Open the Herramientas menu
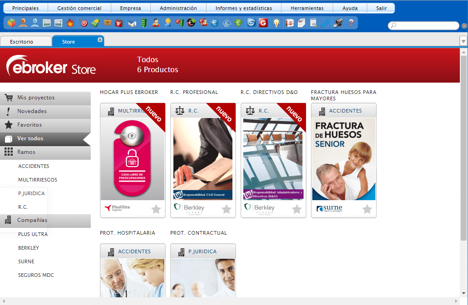 point(307,8)
